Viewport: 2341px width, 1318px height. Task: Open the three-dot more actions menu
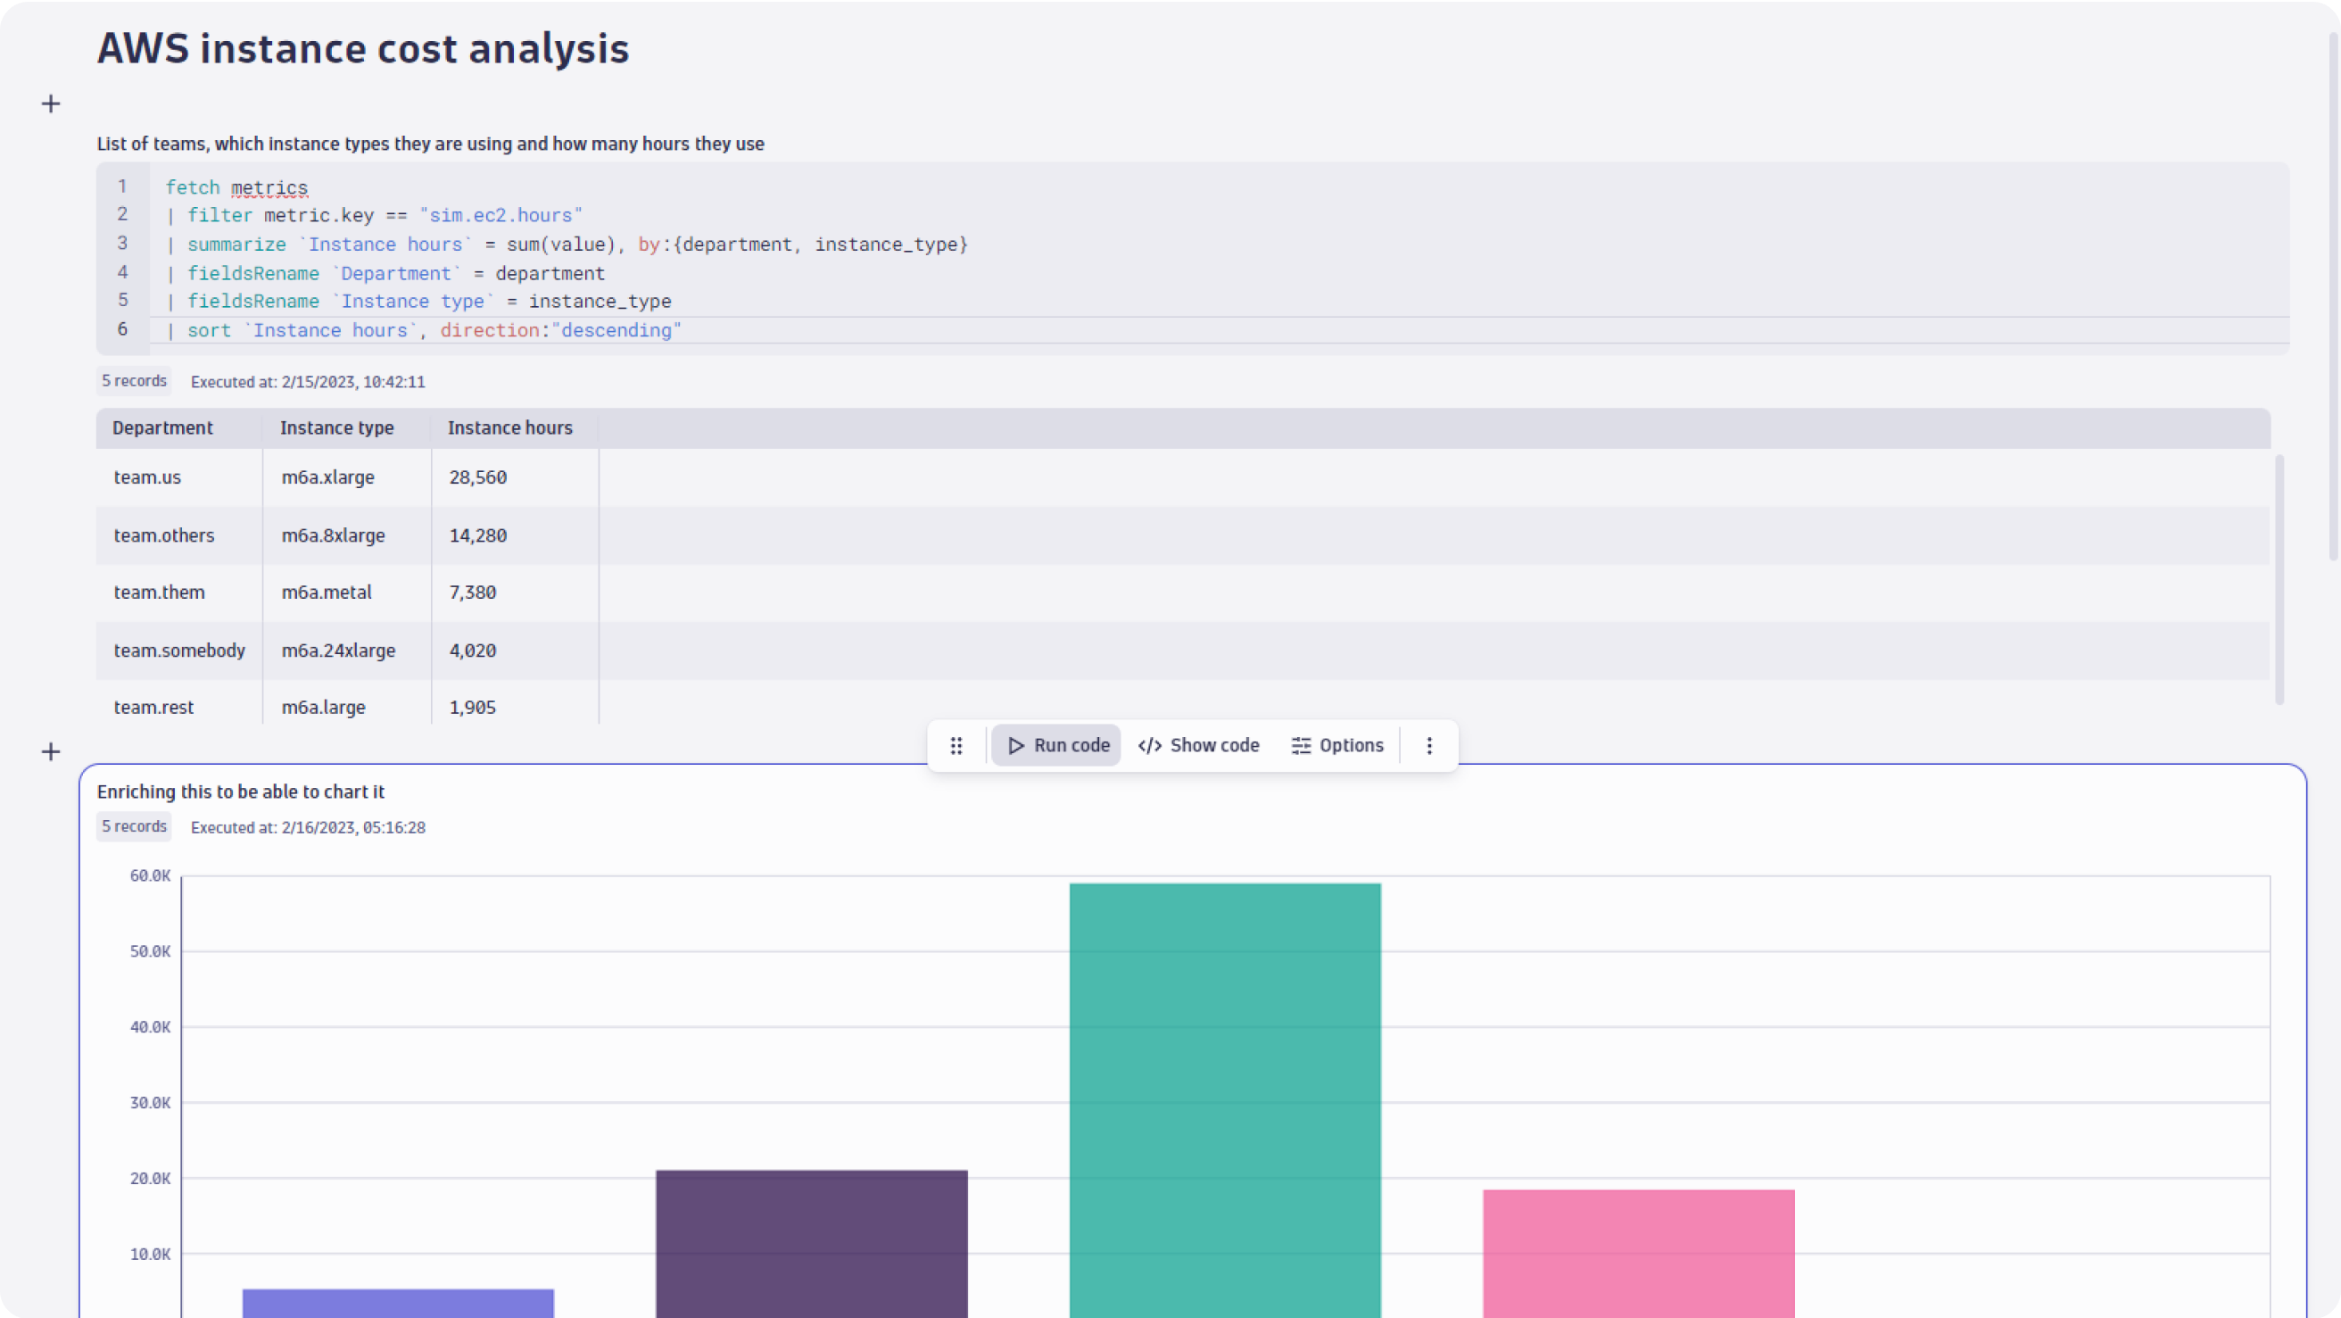(1429, 745)
